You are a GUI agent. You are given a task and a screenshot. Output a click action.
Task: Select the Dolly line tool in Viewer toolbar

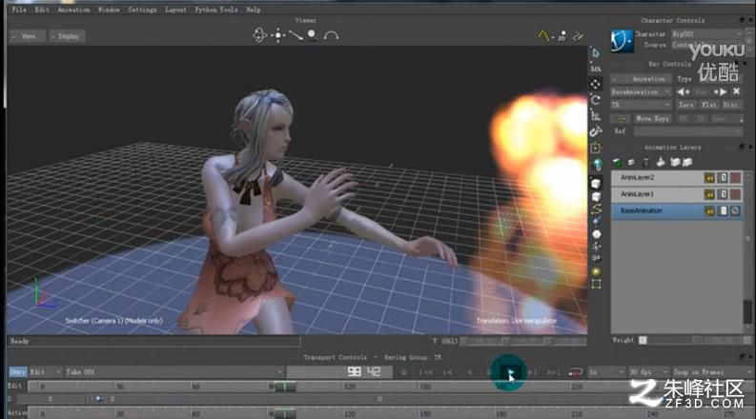tap(296, 35)
